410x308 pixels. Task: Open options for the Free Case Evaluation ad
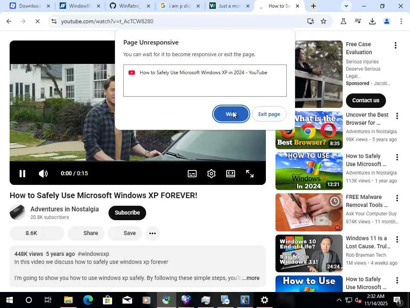click(x=395, y=45)
